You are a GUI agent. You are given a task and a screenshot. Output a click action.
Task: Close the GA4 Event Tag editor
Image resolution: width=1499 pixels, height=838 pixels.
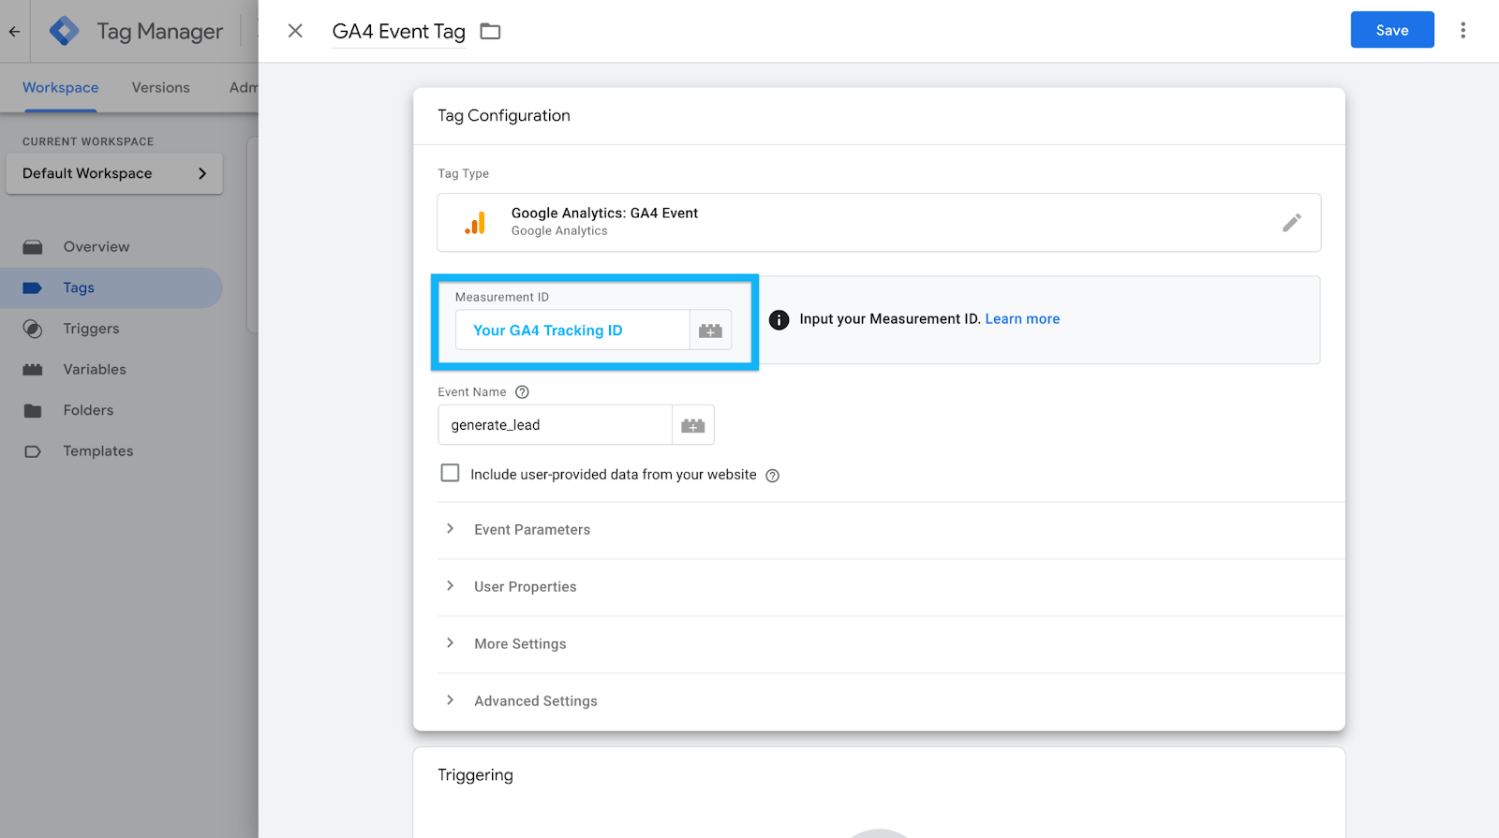click(x=295, y=31)
